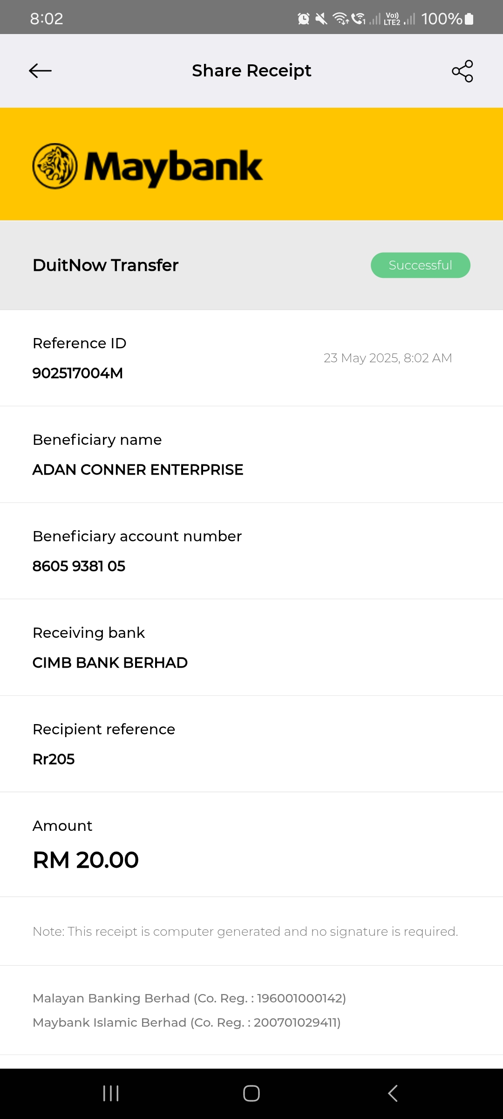This screenshot has width=503, height=1119.
Task: Tap the green Successful status badge
Action: 420,265
